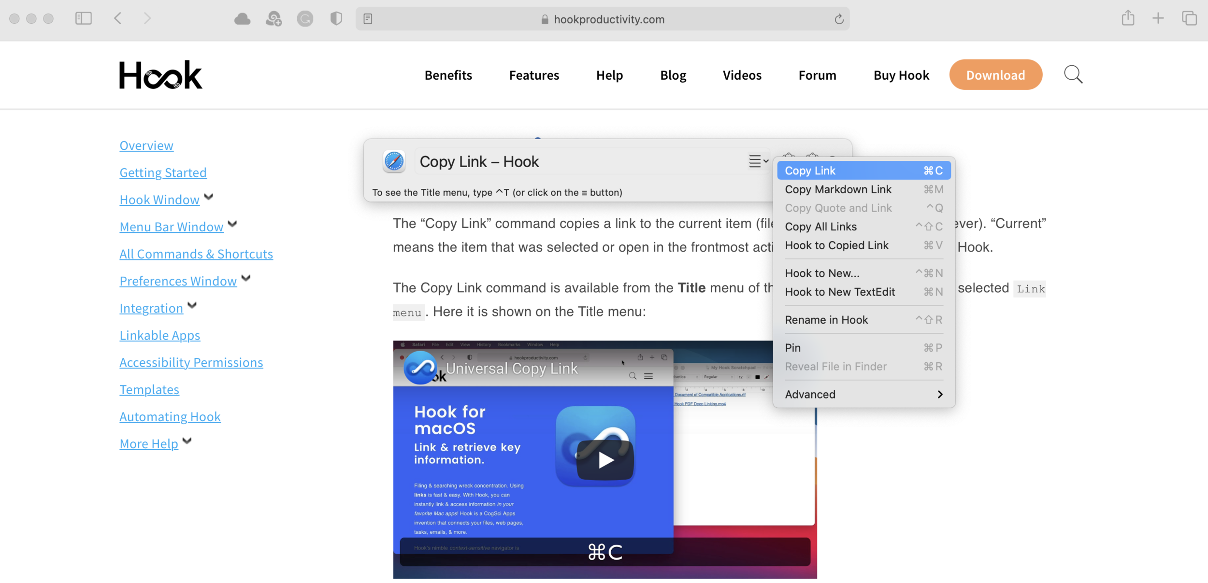
Task: Open Getting Started sidebar link
Action: (x=163, y=172)
